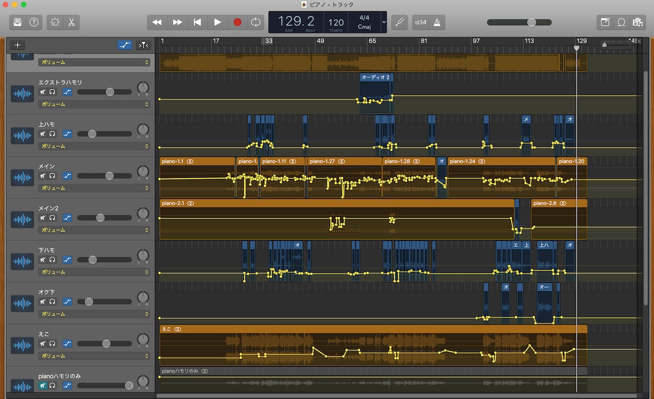Click bar 65 on the timeline ruler
This screenshot has width=654, height=399.
(372, 41)
